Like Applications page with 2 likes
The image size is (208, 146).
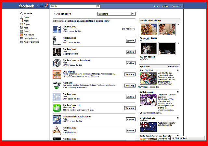[x=131, y=131]
